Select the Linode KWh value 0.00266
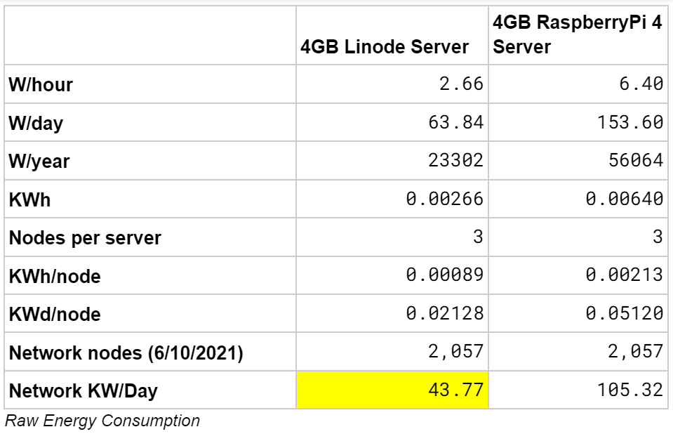Viewport: 673px width, 434px height. tap(445, 199)
